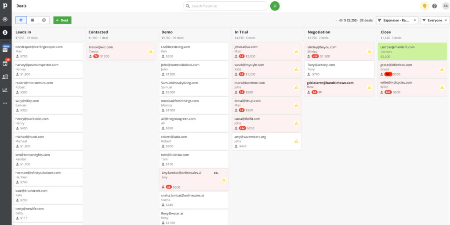
Task: Open the Insights chart icon in sidebar
Action: click(5, 90)
